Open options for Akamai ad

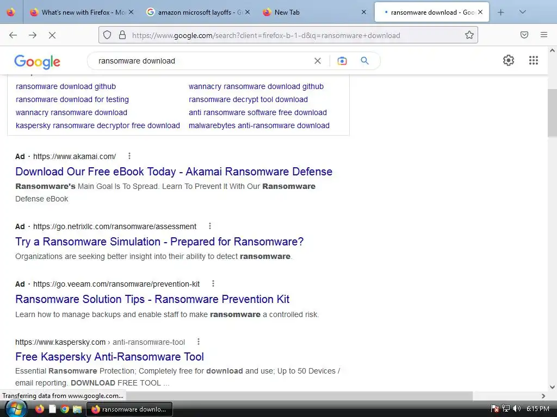point(129,156)
